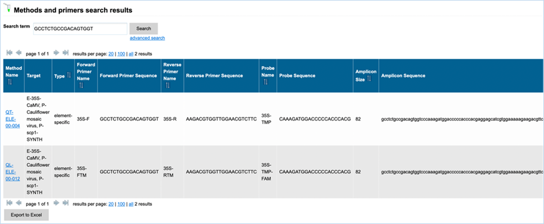
Task: Click the previous page arrow above table
Action: point(19,53)
